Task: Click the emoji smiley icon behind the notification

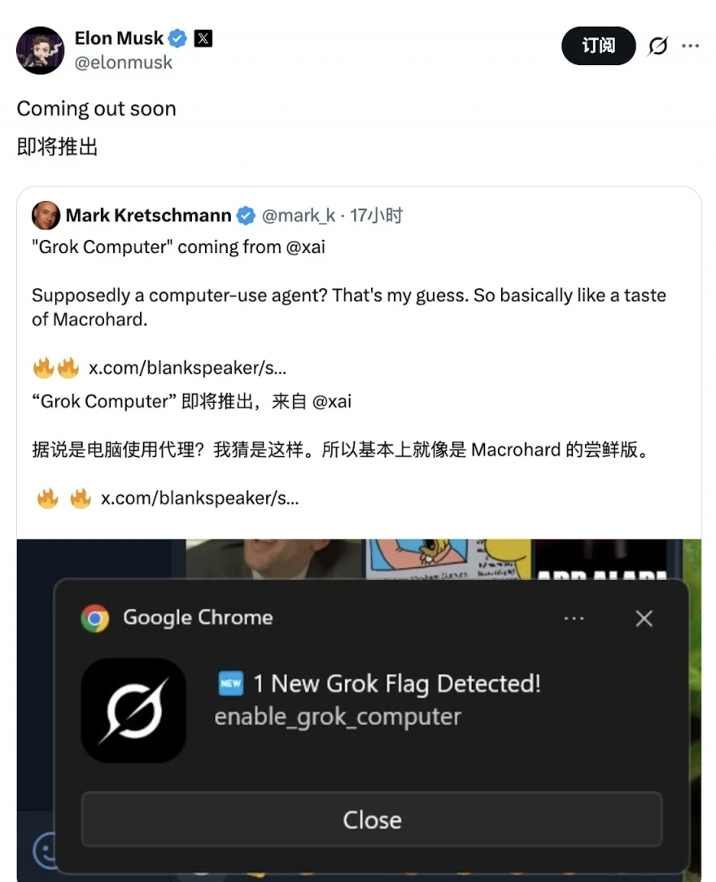Action: pos(45,850)
